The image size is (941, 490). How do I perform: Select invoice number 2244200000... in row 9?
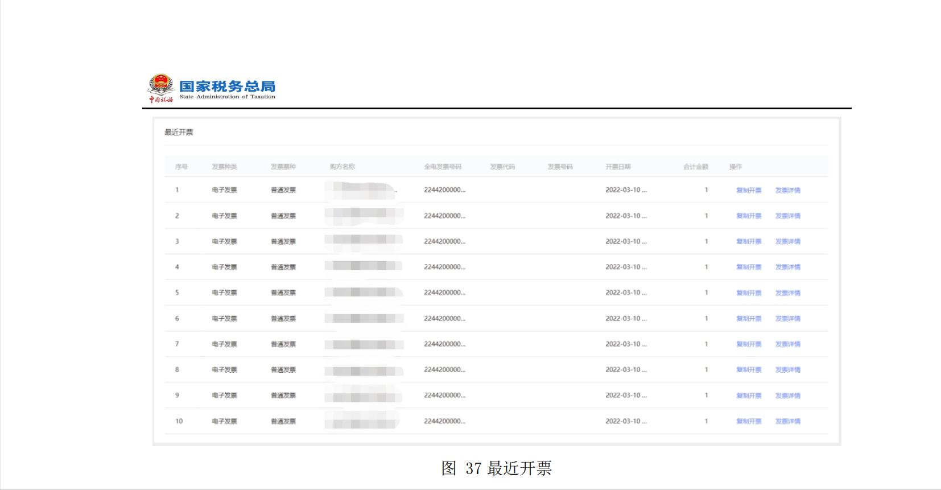(444, 395)
